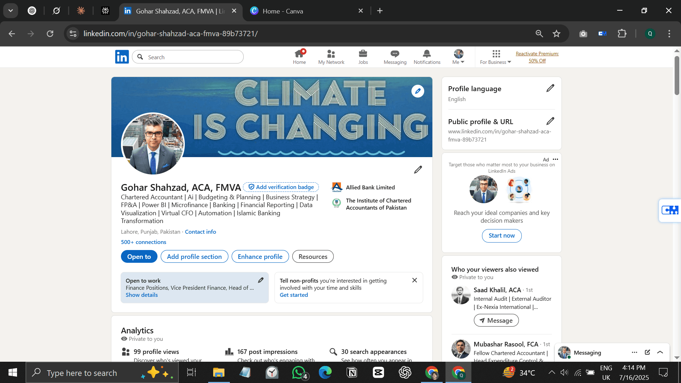
Task: Open ad options three-dot menu
Action: pyautogui.click(x=555, y=159)
